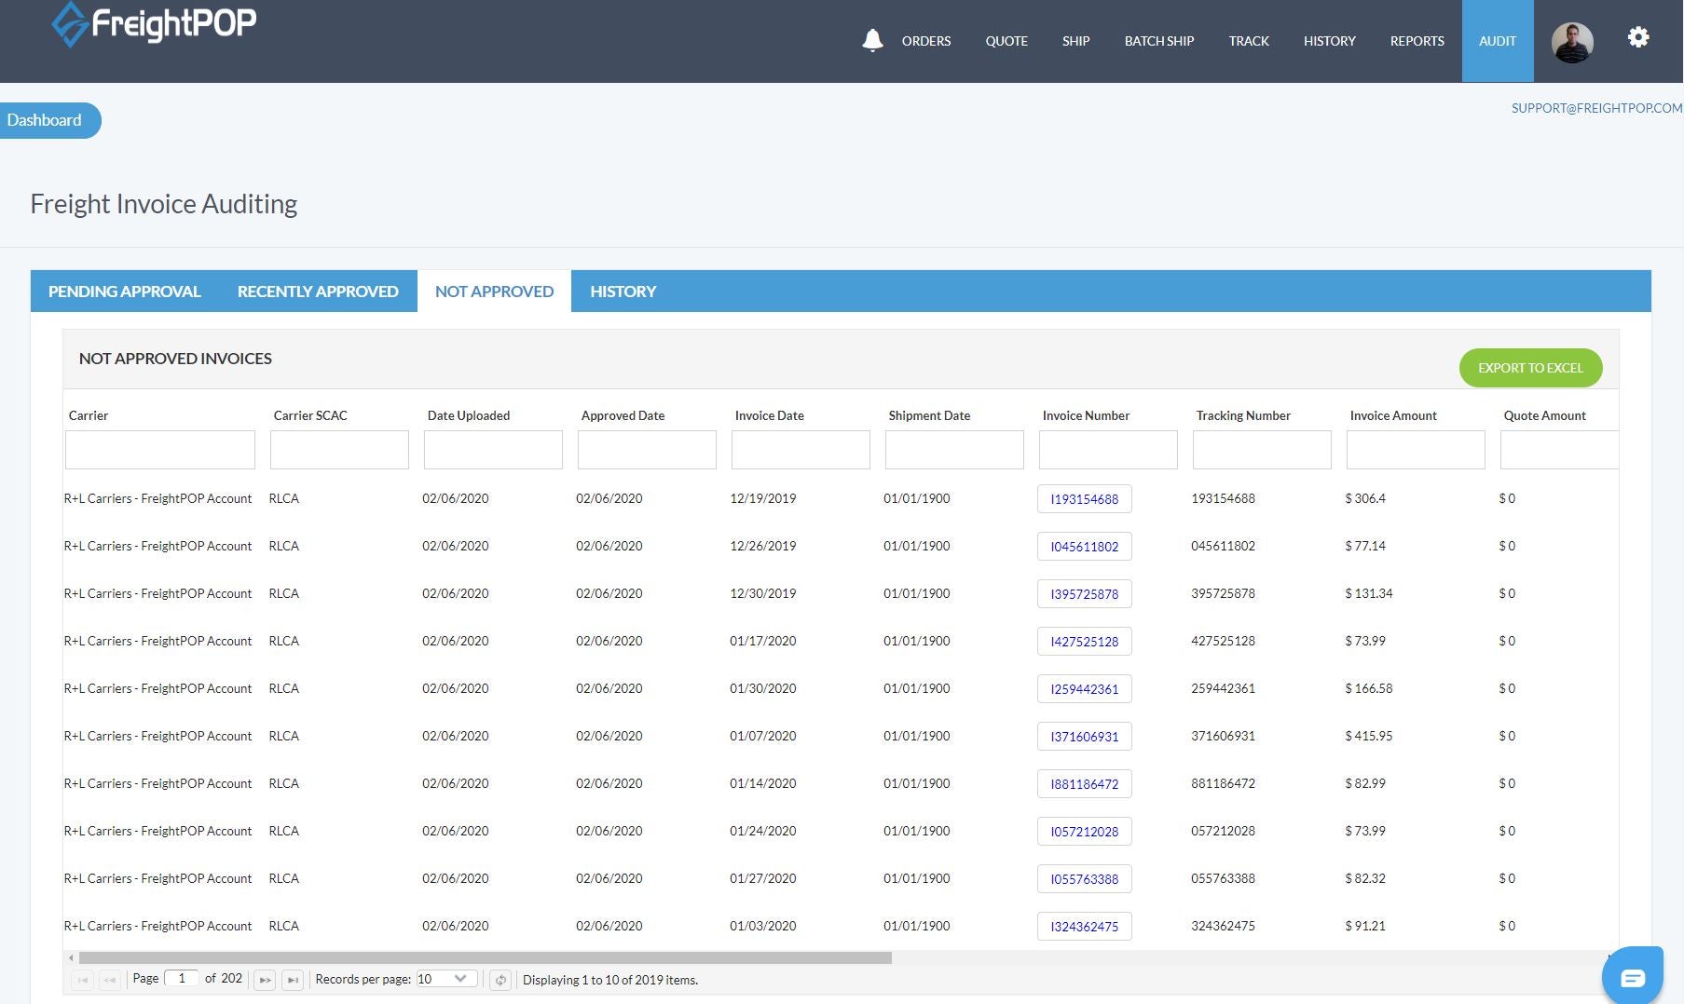
Task: Open the HISTORY menu in top navigation
Action: click(x=1329, y=41)
